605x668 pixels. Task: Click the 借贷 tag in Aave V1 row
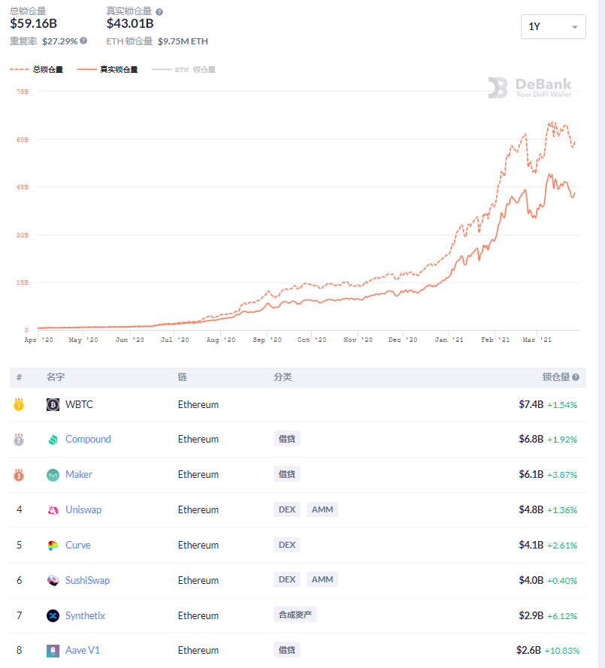pyautogui.click(x=287, y=650)
